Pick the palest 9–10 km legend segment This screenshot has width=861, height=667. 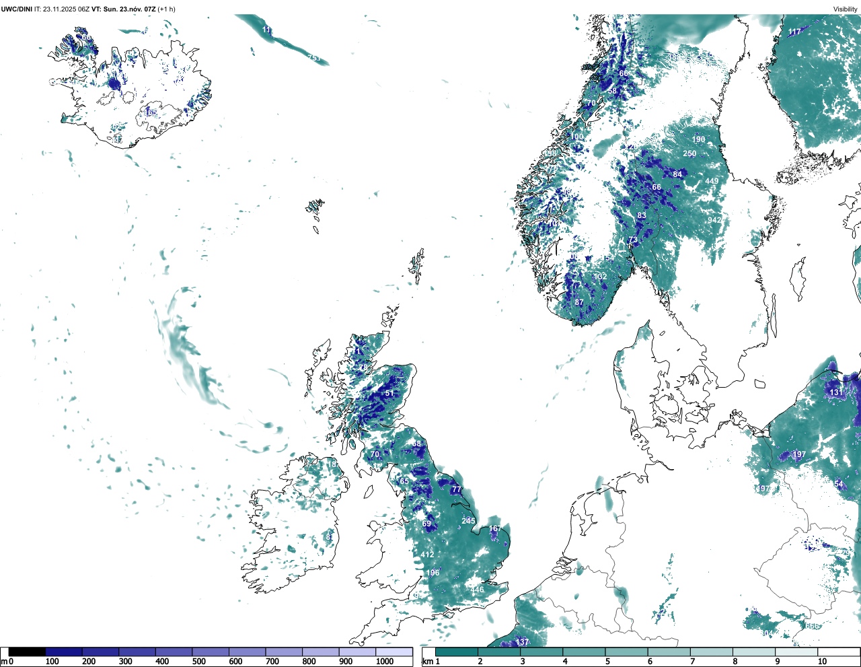(x=796, y=652)
